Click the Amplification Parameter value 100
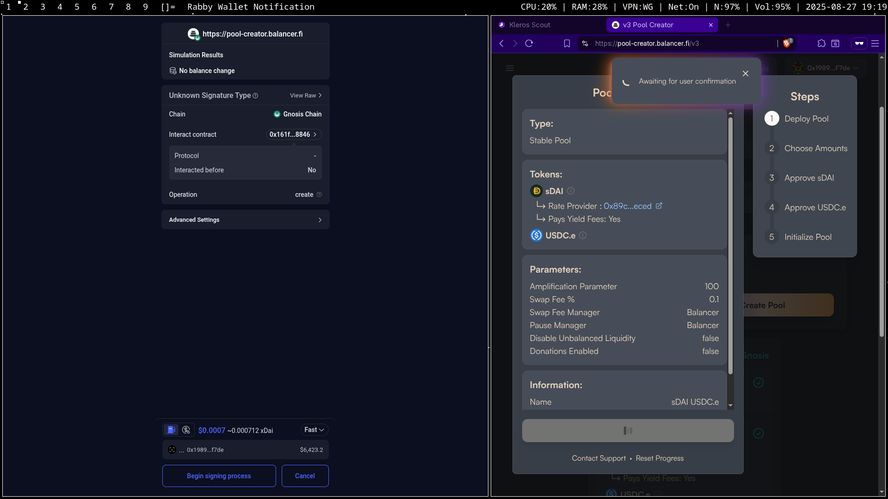The width and height of the screenshot is (888, 499). [712, 286]
